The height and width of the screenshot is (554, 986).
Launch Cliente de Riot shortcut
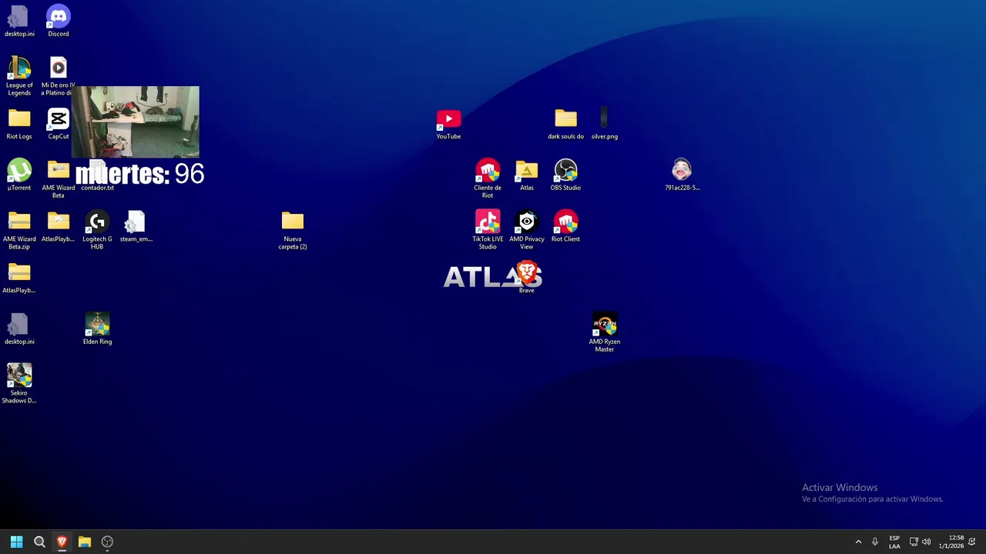click(488, 179)
